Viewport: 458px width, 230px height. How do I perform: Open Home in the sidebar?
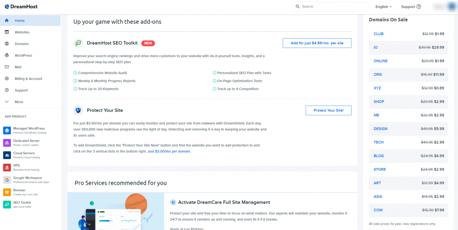point(31,20)
